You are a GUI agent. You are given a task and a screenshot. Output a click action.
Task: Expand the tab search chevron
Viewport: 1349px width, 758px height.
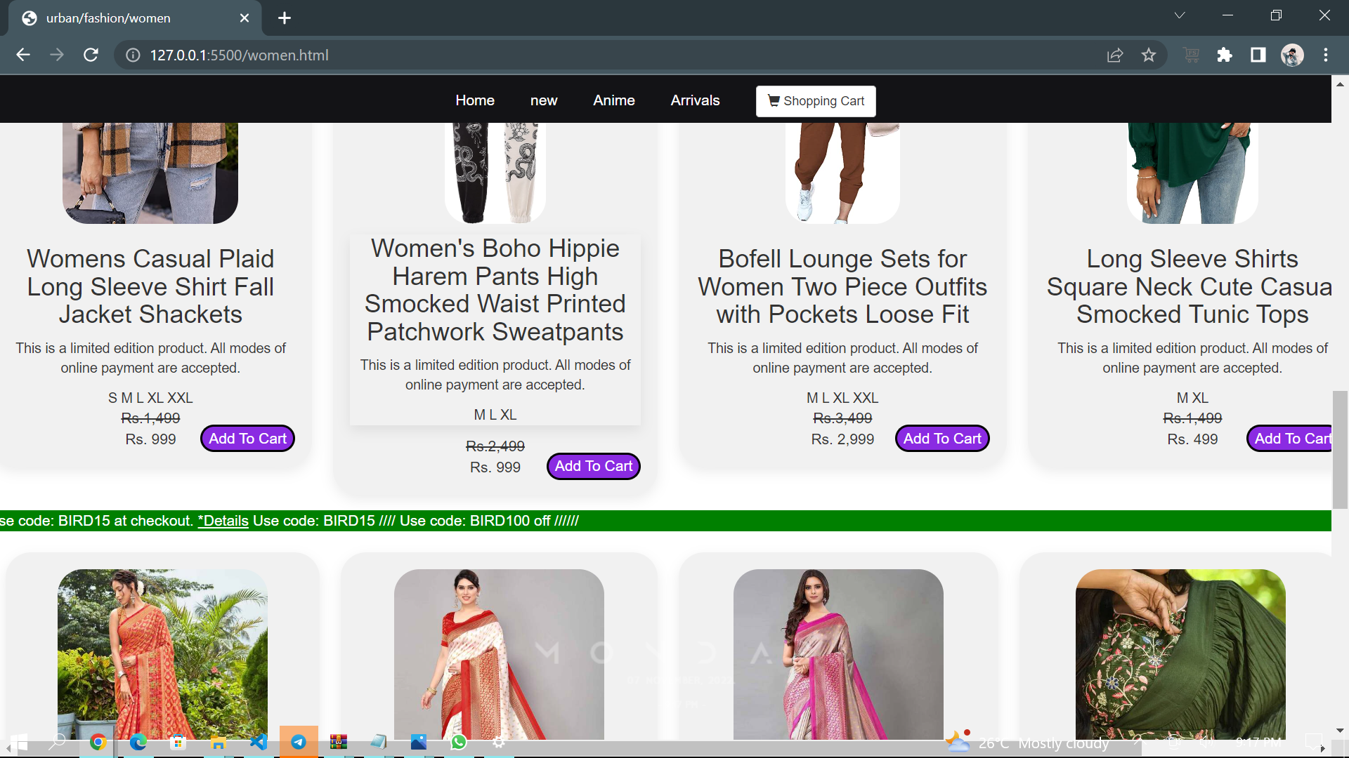pos(1180,15)
